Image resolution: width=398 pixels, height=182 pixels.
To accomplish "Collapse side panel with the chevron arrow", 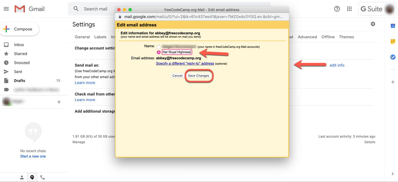I will 393,174.
